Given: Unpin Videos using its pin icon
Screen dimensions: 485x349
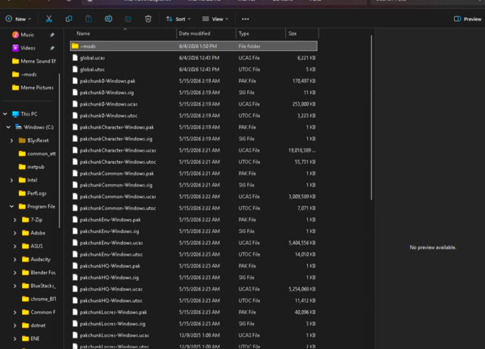Looking at the screenshot, I should (52, 48).
